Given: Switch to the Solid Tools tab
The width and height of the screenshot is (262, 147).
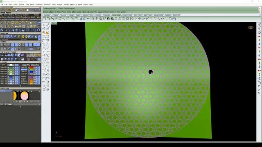Looking at the screenshot, I should (138, 16).
